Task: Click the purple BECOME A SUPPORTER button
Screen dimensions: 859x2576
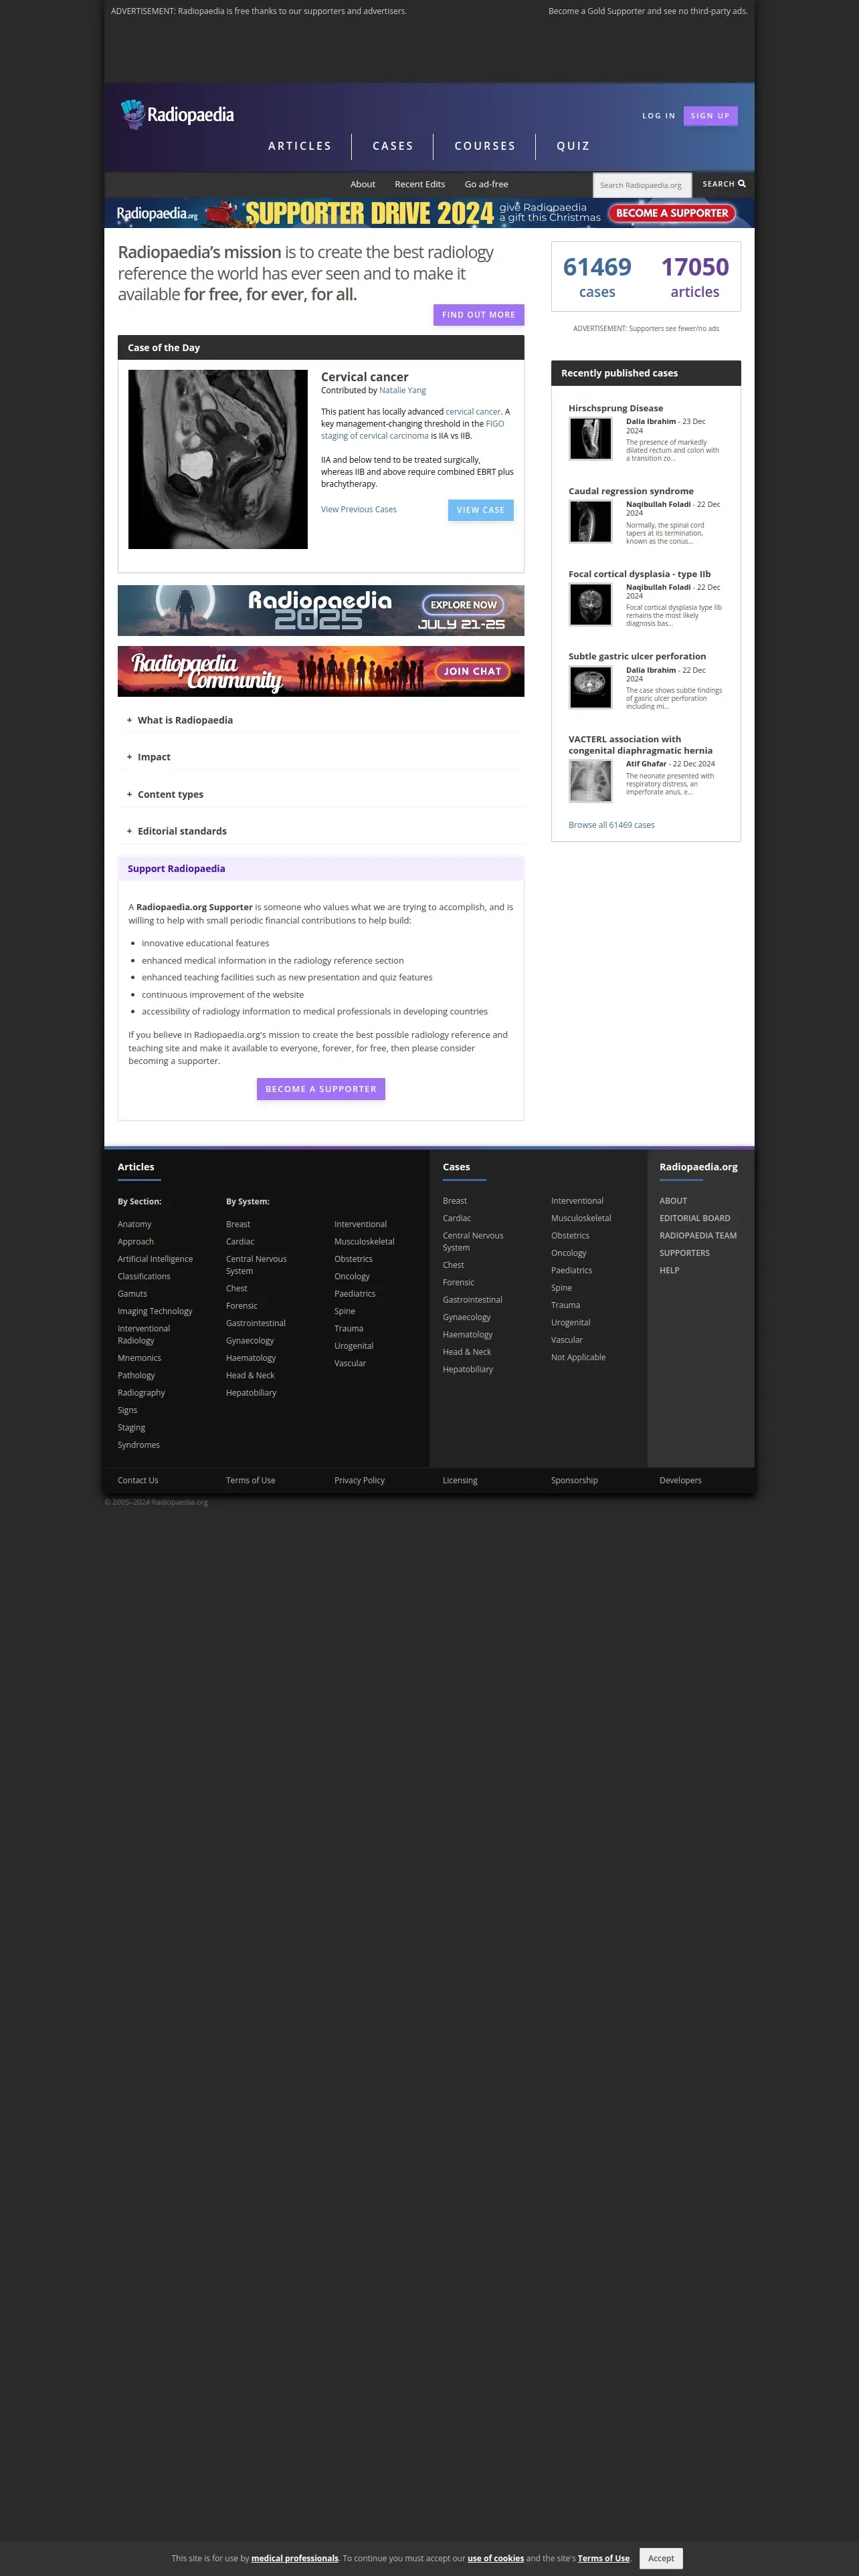Action: point(321,1089)
